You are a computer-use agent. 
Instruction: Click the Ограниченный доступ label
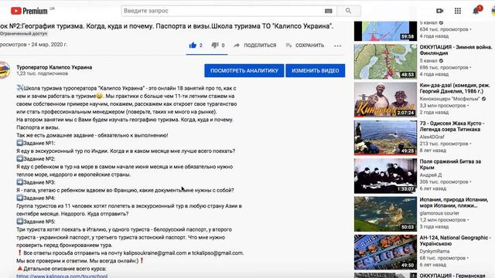23,33
